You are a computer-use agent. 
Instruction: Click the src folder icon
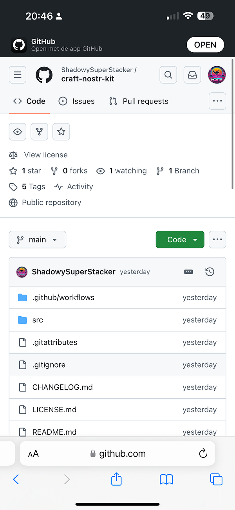[x=22, y=320]
